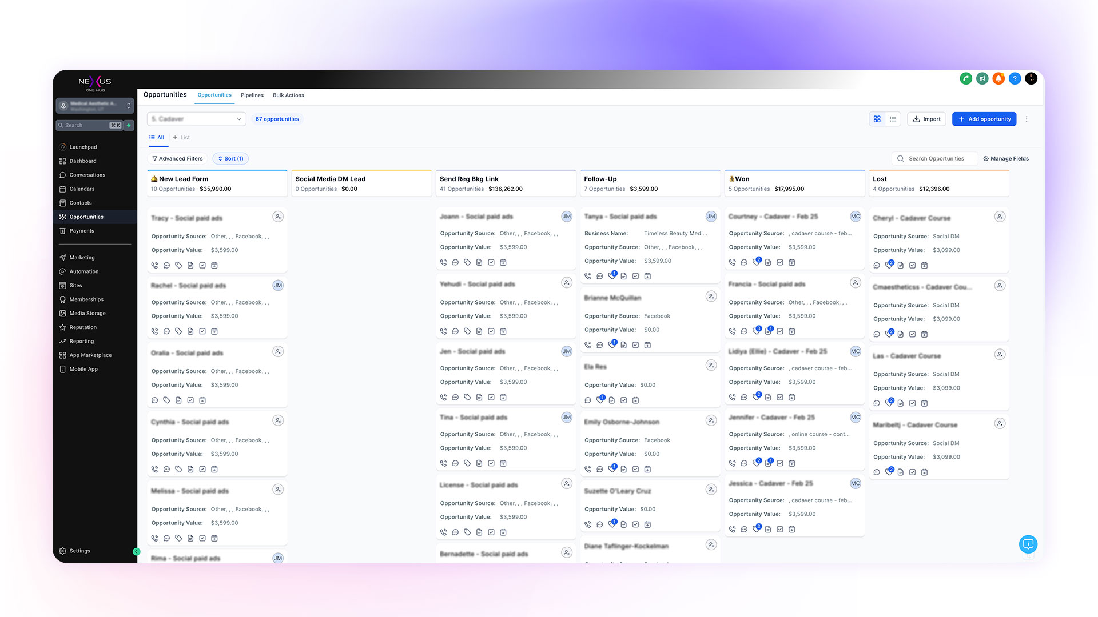Select the board (grid) view icon
This screenshot has width=1098, height=617.
click(x=877, y=119)
